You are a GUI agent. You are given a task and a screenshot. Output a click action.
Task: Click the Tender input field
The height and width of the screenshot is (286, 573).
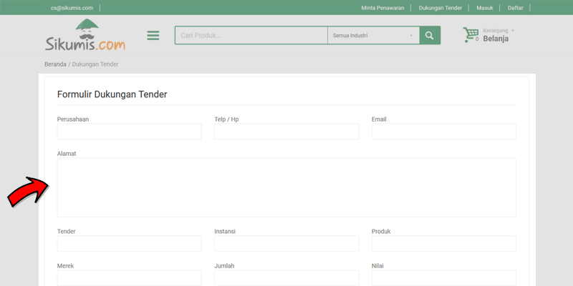130,243
